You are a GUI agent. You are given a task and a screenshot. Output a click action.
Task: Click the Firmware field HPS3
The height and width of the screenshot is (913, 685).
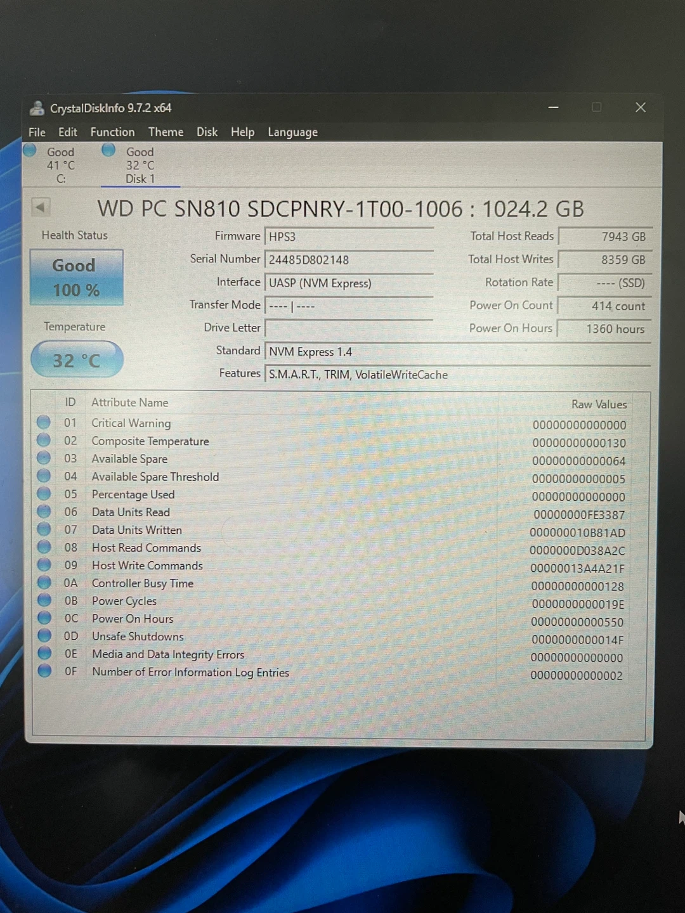[349, 236]
